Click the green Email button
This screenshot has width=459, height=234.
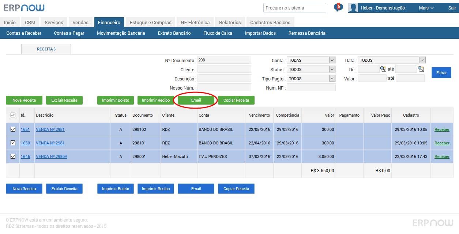(196, 100)
